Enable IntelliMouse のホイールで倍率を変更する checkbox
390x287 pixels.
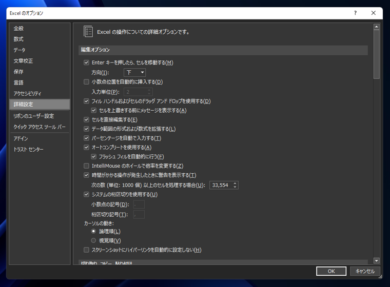click(86, 166)
